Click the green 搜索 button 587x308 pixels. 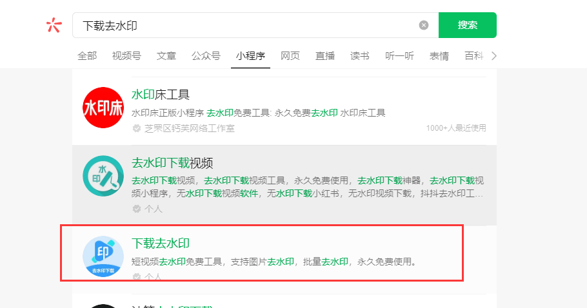(467, 25)
